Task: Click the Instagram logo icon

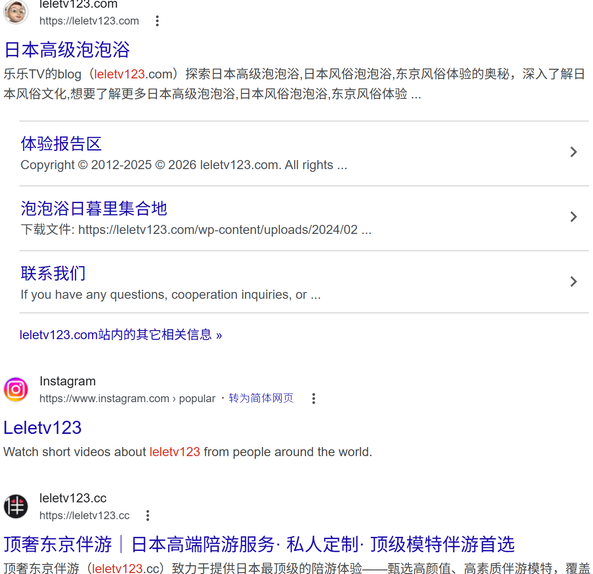Action: click(x=16, y=389)
